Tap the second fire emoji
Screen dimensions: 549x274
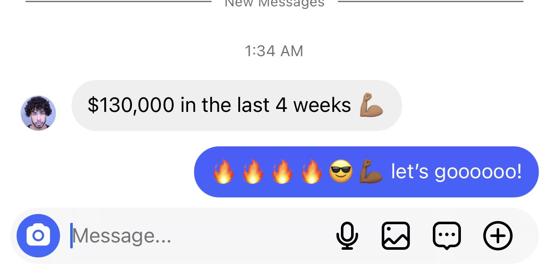[253, 171]
